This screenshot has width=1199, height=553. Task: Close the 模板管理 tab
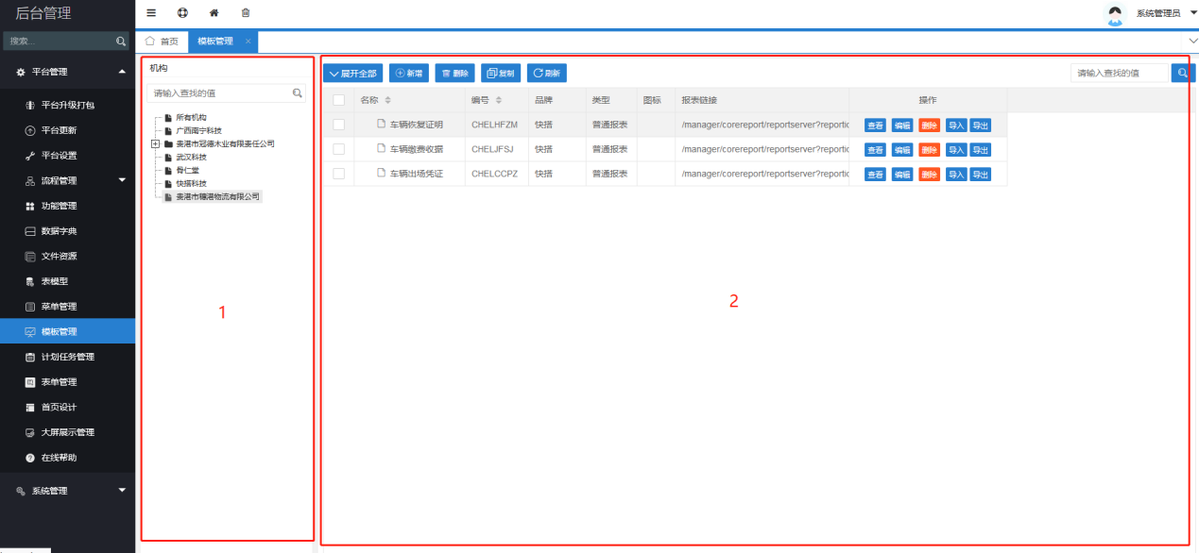point(248,42)
